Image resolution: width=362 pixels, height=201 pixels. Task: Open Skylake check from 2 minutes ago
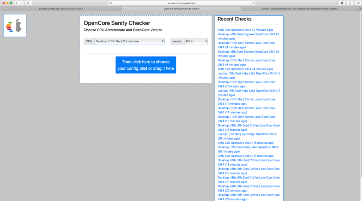tap(248, 36)
